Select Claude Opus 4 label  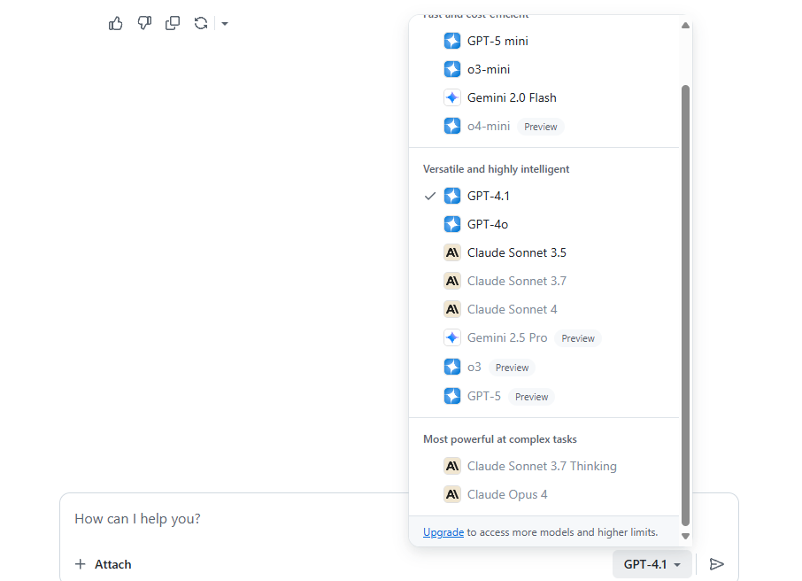point(507,494)
